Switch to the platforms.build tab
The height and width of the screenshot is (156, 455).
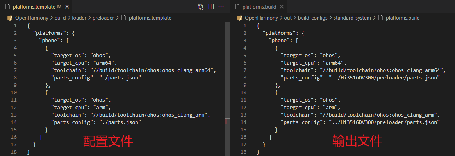click(x=259, y=6)
